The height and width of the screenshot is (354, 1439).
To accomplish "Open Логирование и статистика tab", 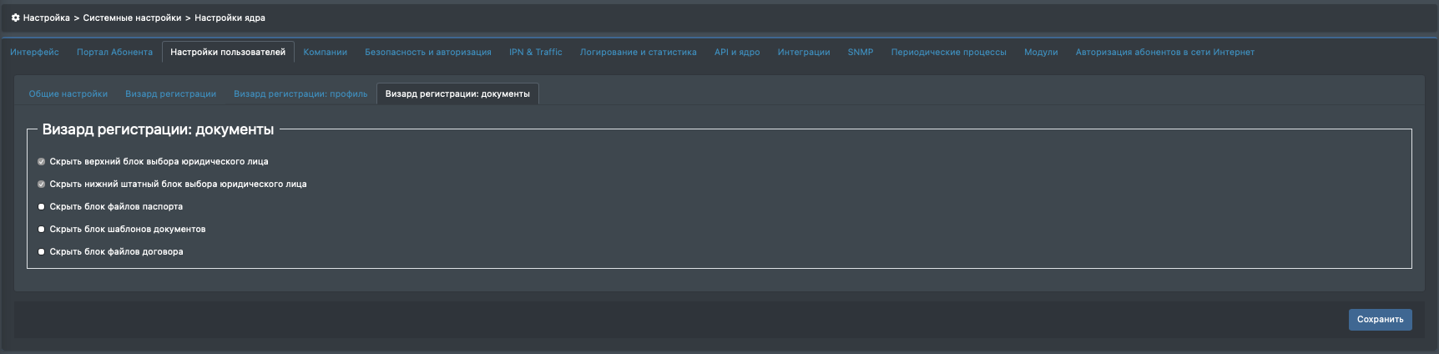I will [638, 52].
